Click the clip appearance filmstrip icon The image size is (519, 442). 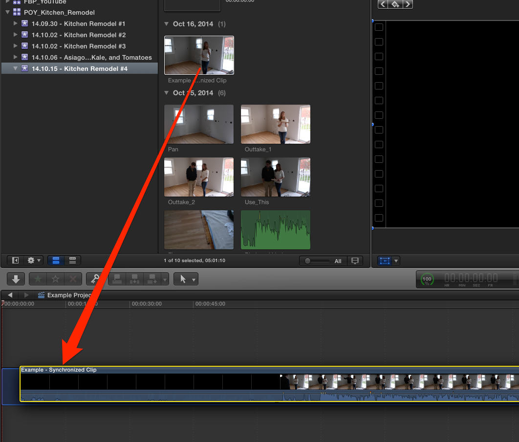click(355, 261)
